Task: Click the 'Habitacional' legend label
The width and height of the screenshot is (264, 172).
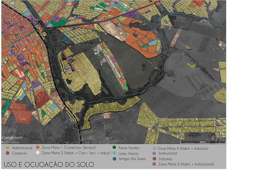Action: pos(22,148)
